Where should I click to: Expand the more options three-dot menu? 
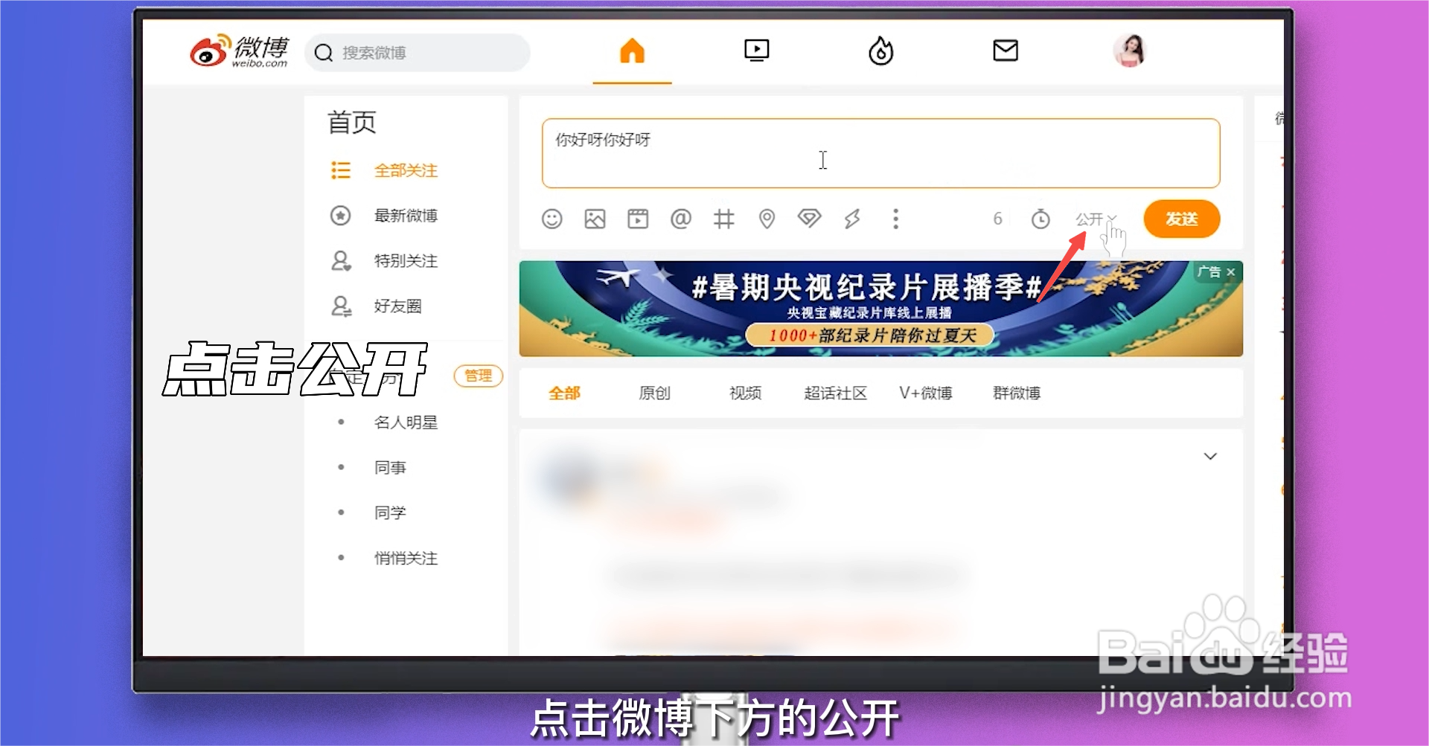tap(896, 219)
